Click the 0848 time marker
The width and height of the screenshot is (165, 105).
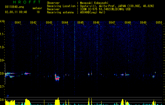(128, 23)
